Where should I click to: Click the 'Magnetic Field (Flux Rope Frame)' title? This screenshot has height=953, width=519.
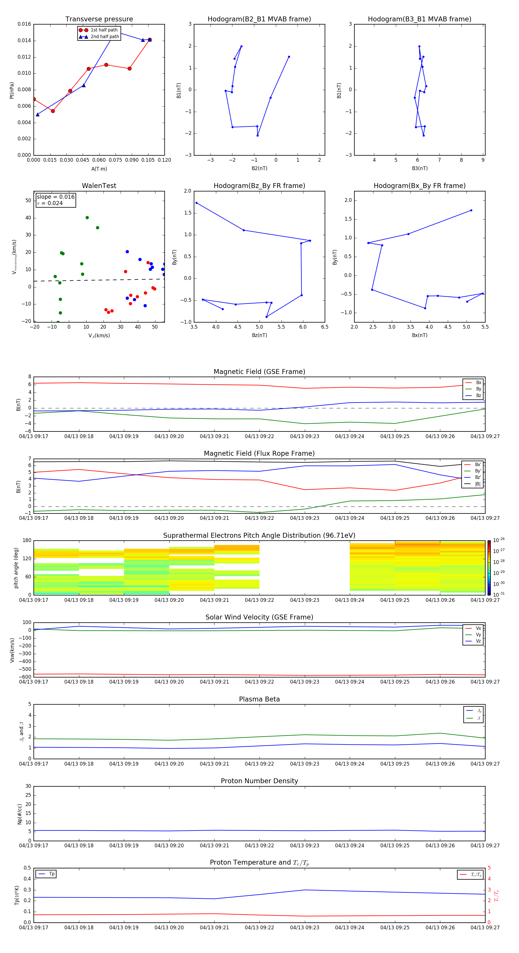click(259, 454)
